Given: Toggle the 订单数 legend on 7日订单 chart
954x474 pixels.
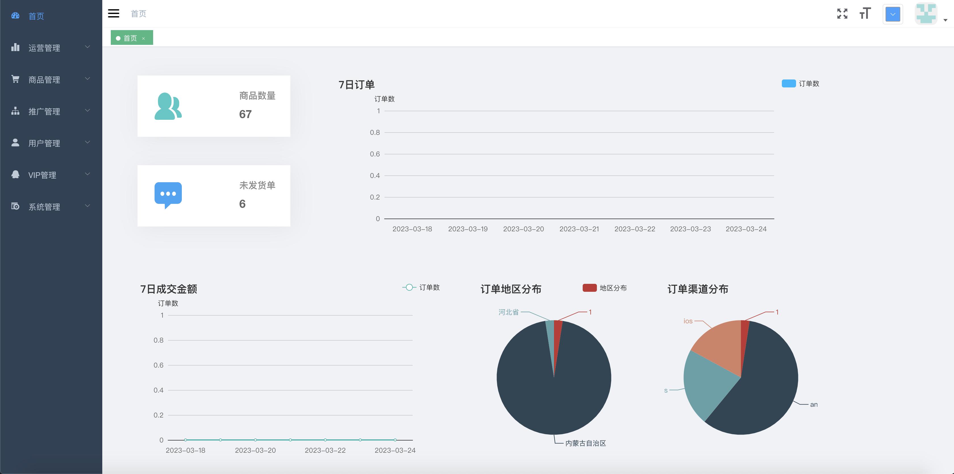Looking at the screenshot, I should (801, 84).
